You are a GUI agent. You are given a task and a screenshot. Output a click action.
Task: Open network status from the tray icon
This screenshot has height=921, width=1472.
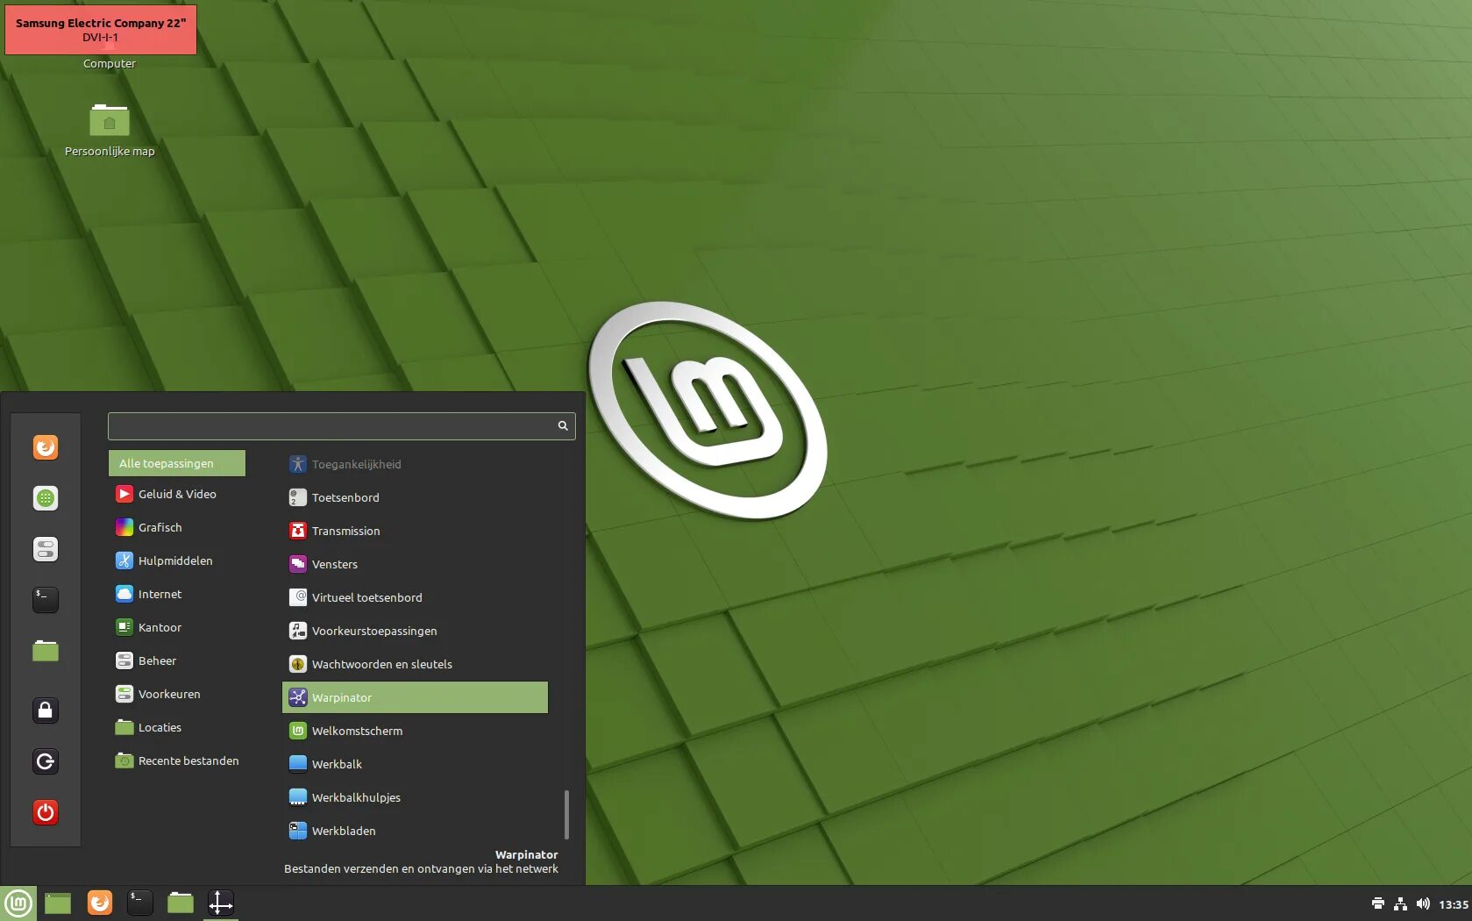click(1401, 903)
